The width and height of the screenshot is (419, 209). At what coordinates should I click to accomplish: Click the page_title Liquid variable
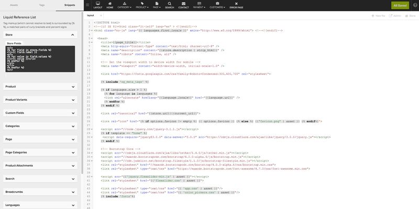pyautogui.click(x=125, y=42)
